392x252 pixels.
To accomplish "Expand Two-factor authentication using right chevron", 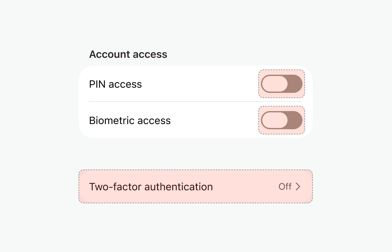I will pos(298,186).
